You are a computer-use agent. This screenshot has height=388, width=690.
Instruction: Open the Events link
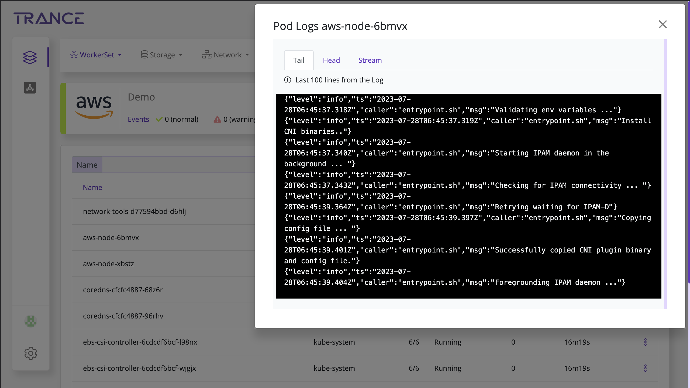tap(138, 119)
